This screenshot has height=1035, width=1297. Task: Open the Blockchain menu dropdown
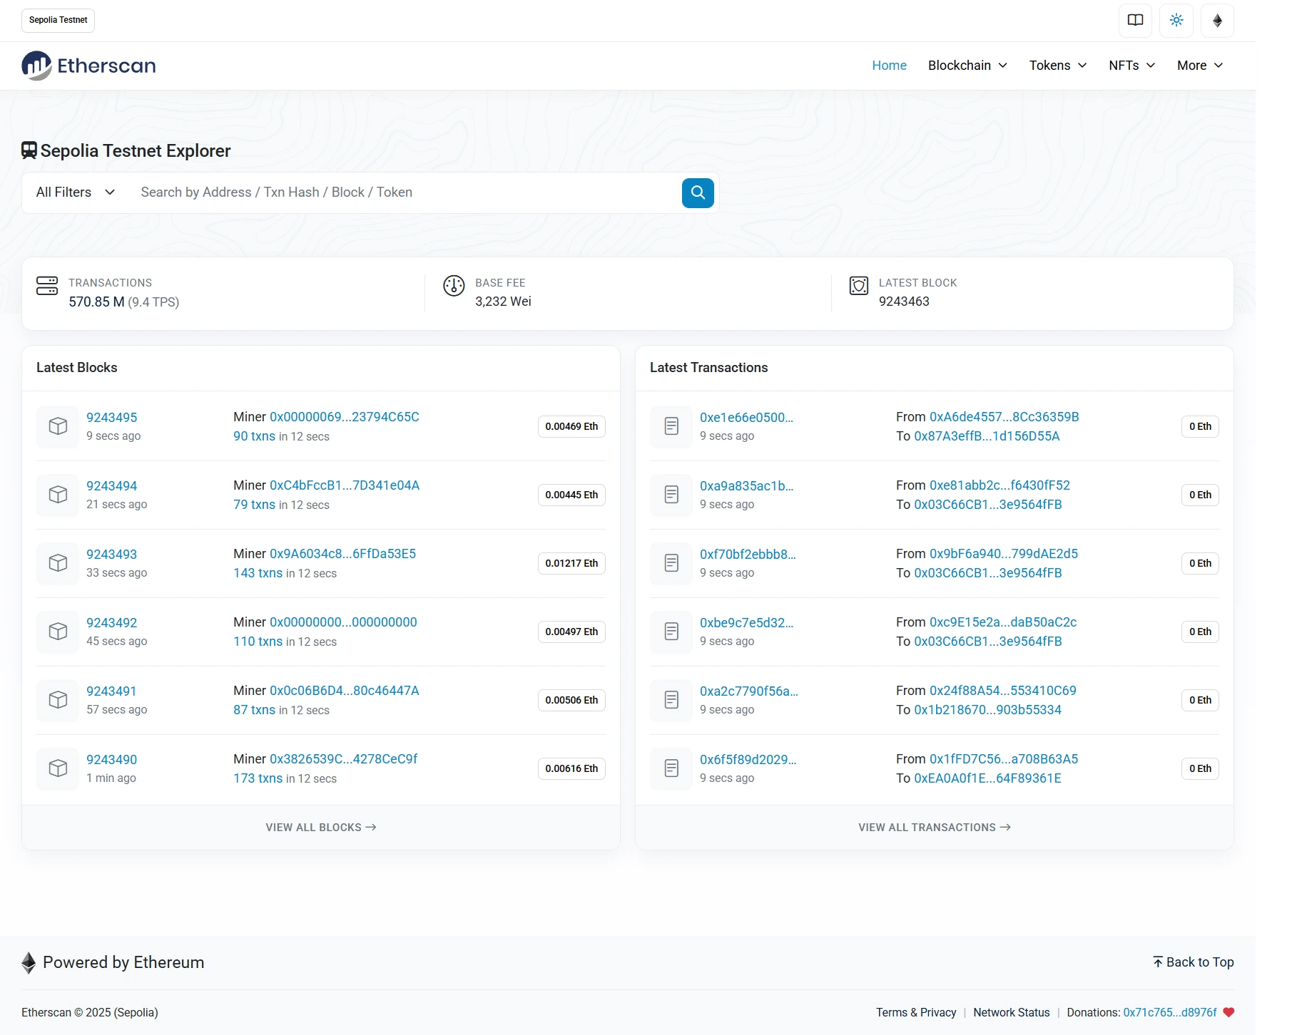point(967,66)
